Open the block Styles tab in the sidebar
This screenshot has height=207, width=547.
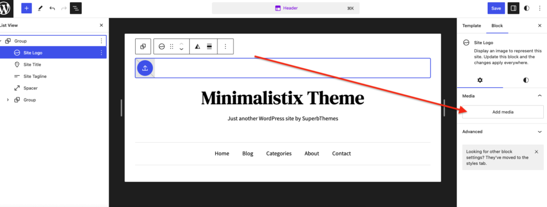(x=526, y=80)
